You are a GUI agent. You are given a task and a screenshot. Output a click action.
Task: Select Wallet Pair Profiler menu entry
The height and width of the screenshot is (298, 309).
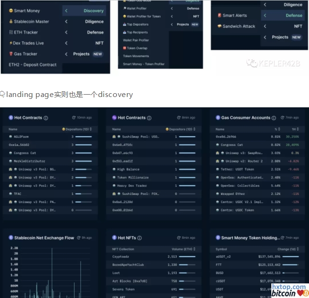point(136,40)
